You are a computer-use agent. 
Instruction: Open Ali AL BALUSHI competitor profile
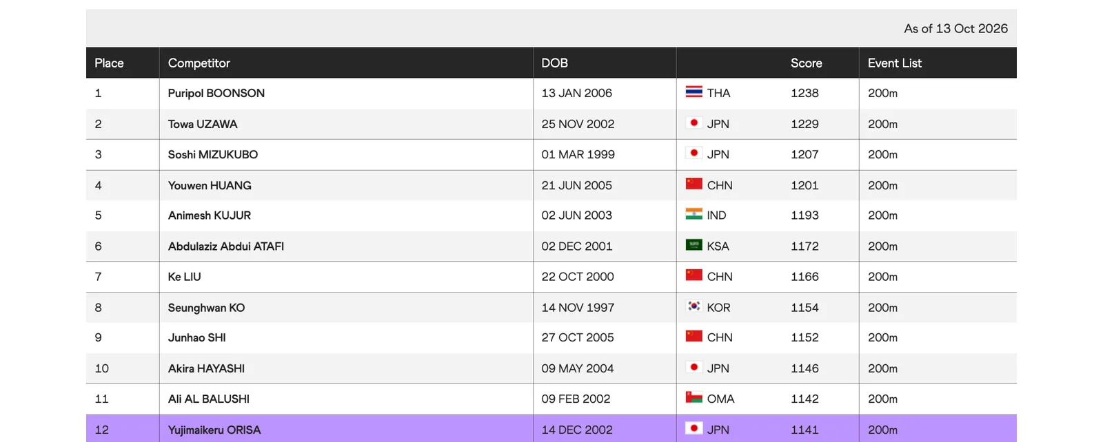pyautogui.click(x=209, y=399)
